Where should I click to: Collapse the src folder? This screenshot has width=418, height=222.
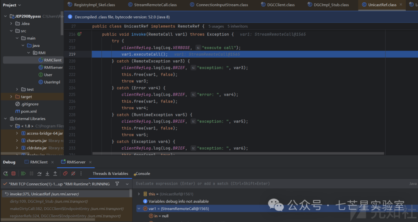tap(11, 31)
